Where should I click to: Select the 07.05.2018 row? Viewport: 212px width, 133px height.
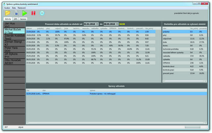[x=90, y=63]
